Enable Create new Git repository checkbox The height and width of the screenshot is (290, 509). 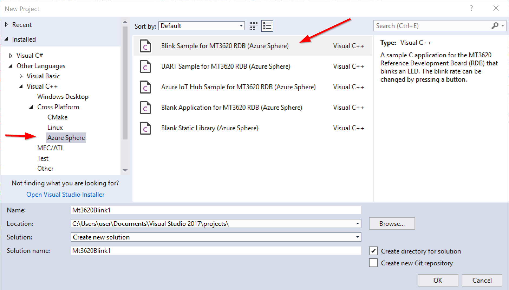point(373,263)
